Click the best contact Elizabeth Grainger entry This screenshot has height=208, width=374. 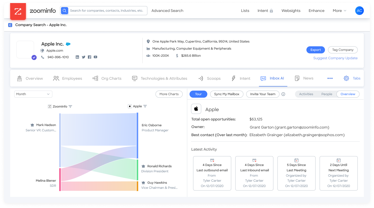pyautogui.click(x=297, y=135)
